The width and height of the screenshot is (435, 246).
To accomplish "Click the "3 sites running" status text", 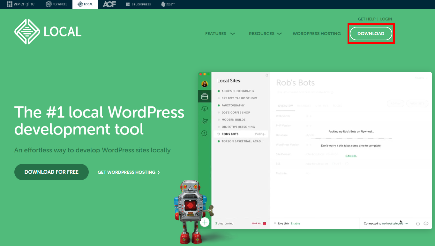I will point(224,224).
